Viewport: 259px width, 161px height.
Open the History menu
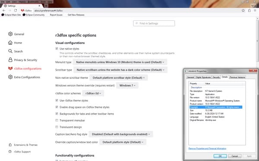pyautogui.click(x=22, y=2)
